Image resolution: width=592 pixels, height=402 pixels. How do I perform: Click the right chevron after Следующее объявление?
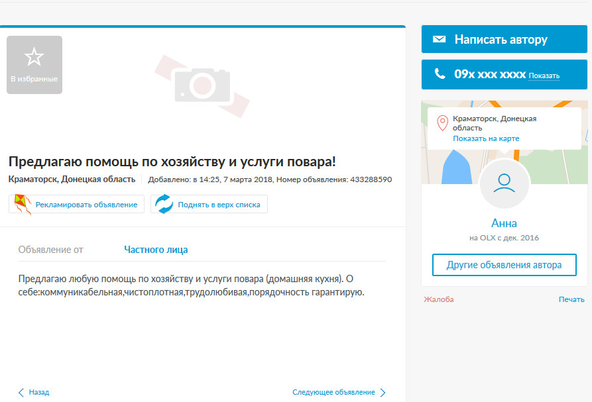[x=383, y=392]
